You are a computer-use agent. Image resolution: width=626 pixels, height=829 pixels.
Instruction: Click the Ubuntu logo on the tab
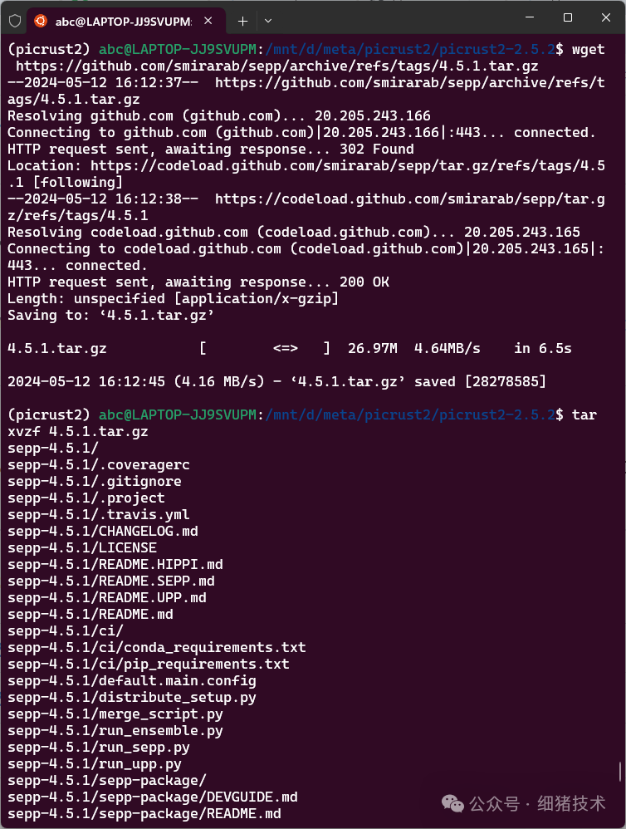coord(41,20)
